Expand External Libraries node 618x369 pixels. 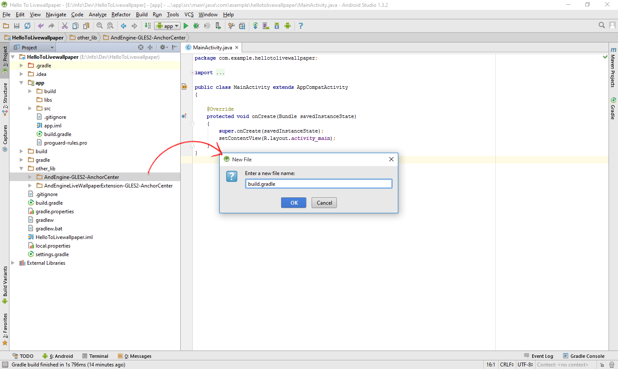click(13, 263)
